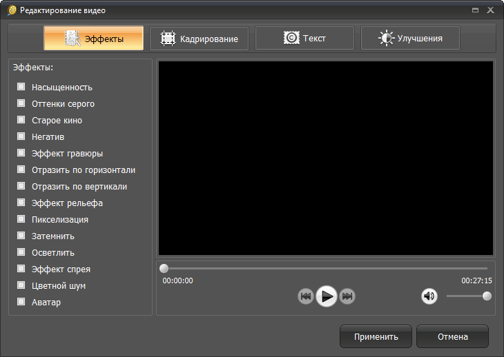Close the Редактирование видео window
Image resolution: width=504 pixels, height=357 pixels.
490,10
